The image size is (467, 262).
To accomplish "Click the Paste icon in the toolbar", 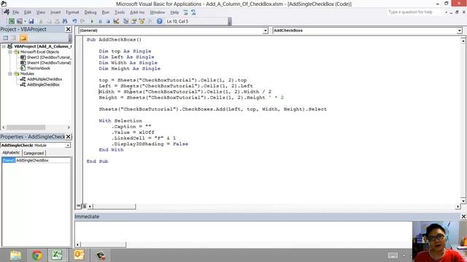I will click(57, 21).
